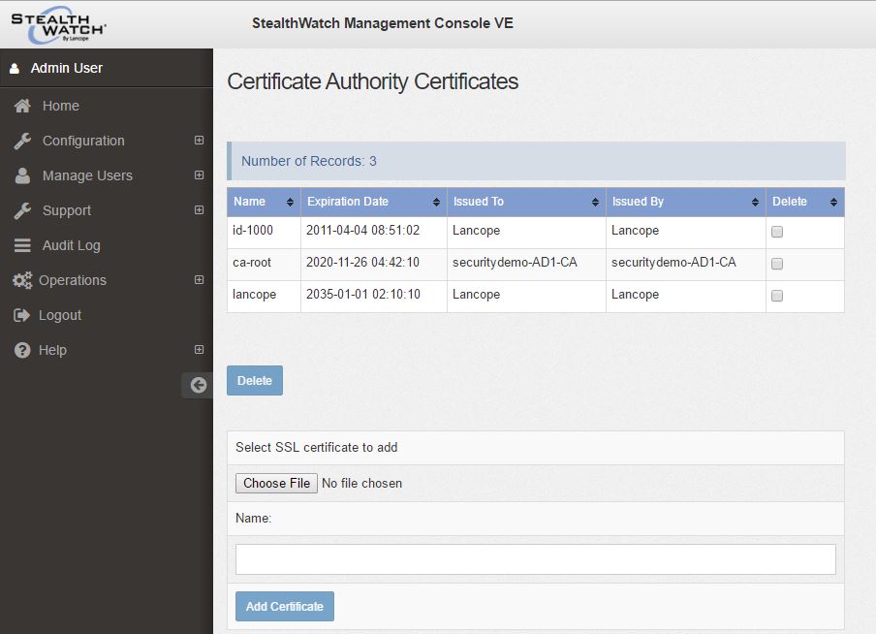Click Number of Records: 3 text
Screen dimensions: 876x634
point(309,161)
